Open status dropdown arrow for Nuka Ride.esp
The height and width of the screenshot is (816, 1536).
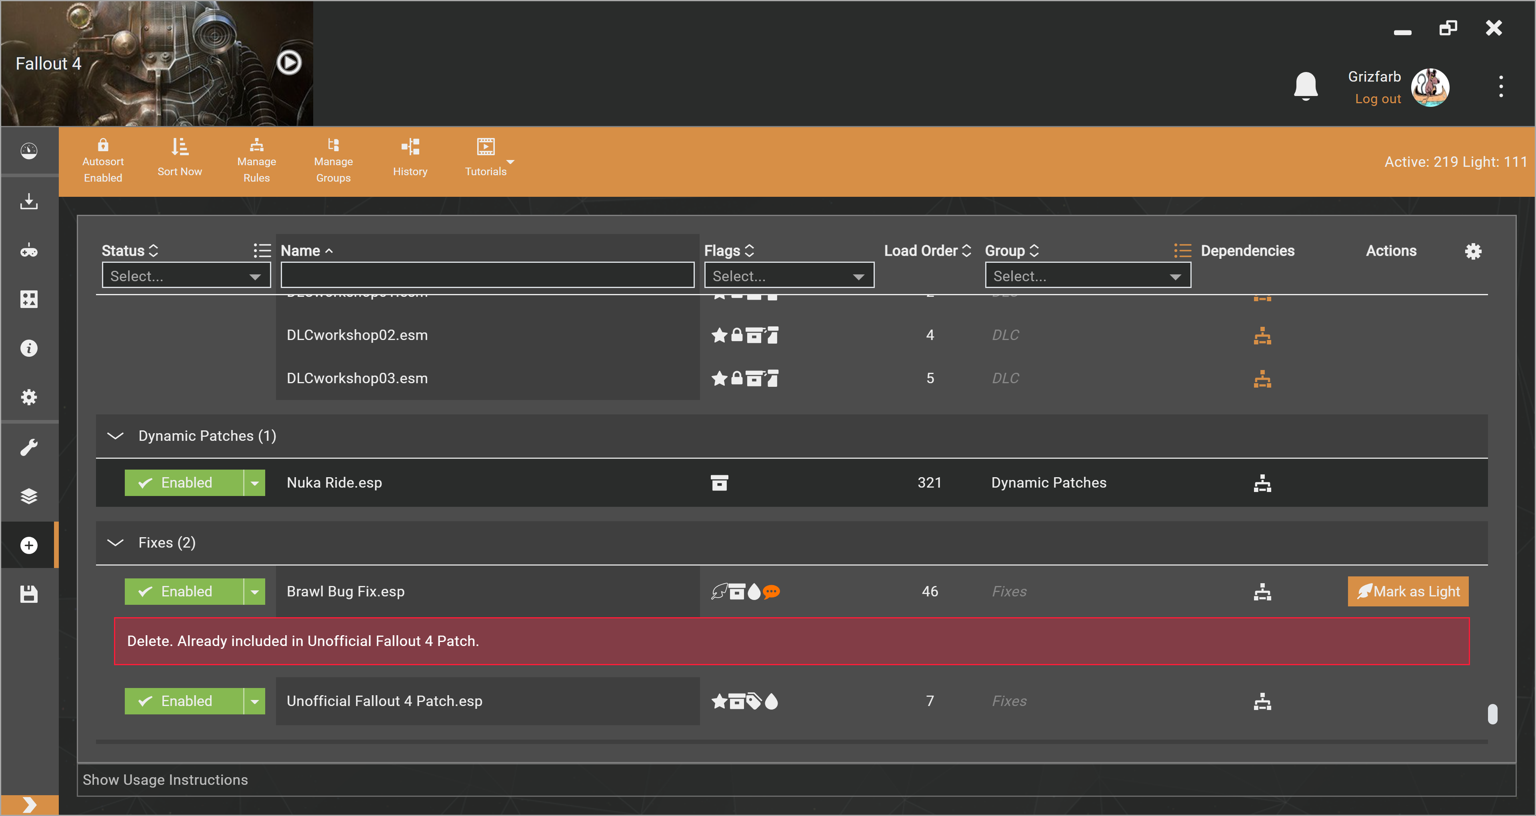pos(255,482)
